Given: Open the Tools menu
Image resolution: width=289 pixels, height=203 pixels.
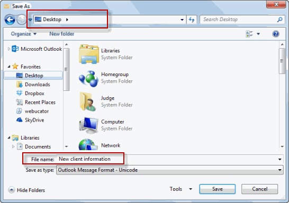Looking at the screenshot, I should (x=180, y=189).
